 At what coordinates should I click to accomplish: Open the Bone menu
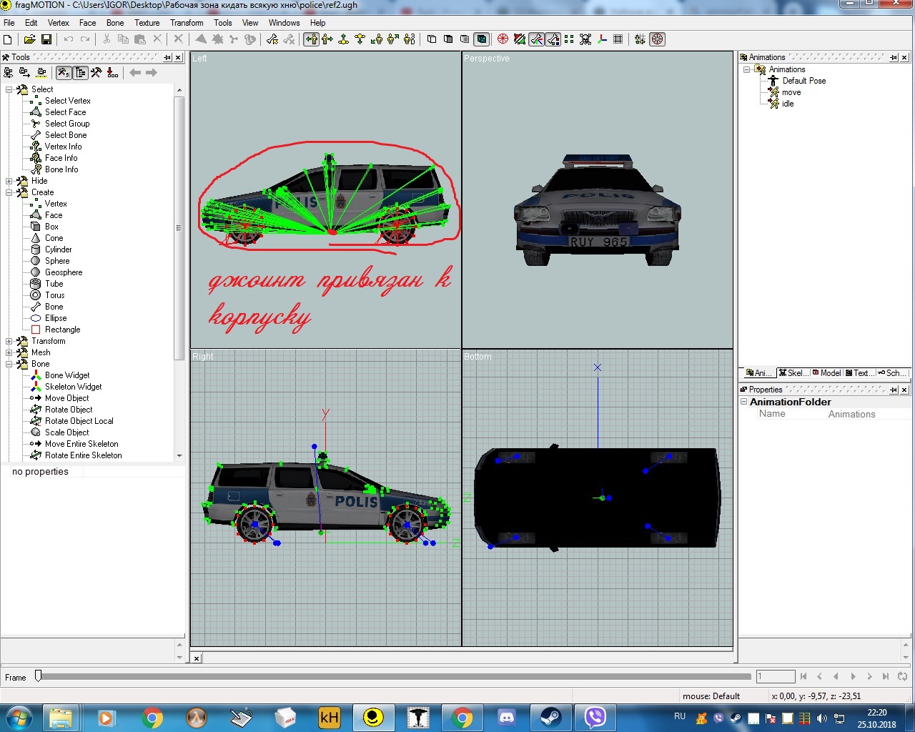point(115,23)
